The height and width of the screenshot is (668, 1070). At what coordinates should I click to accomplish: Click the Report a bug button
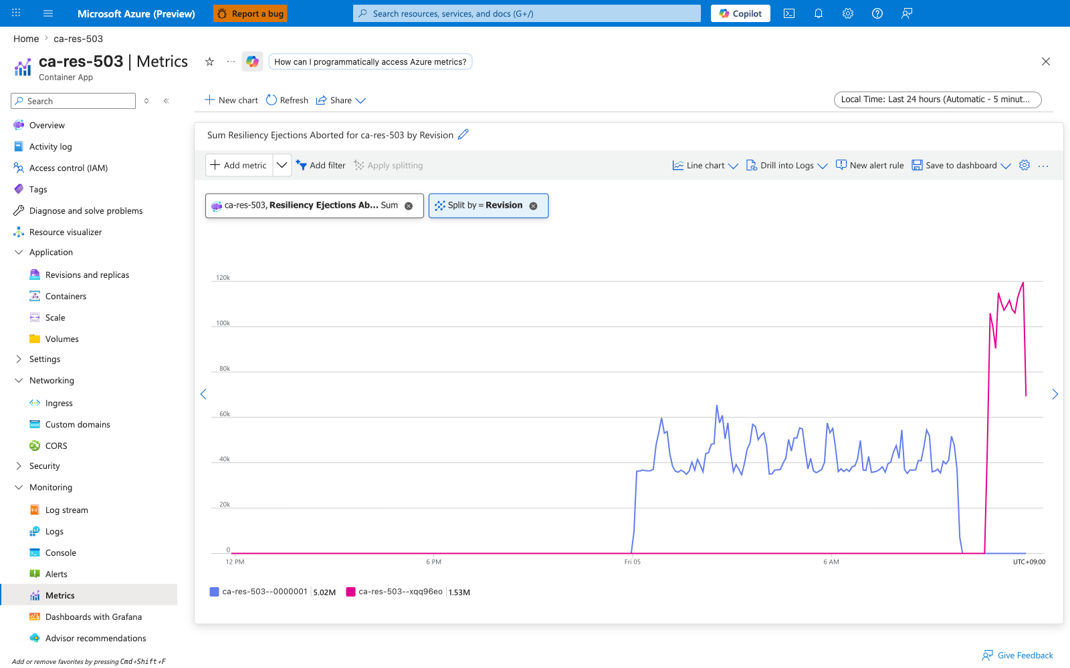[x=251, y=13]
